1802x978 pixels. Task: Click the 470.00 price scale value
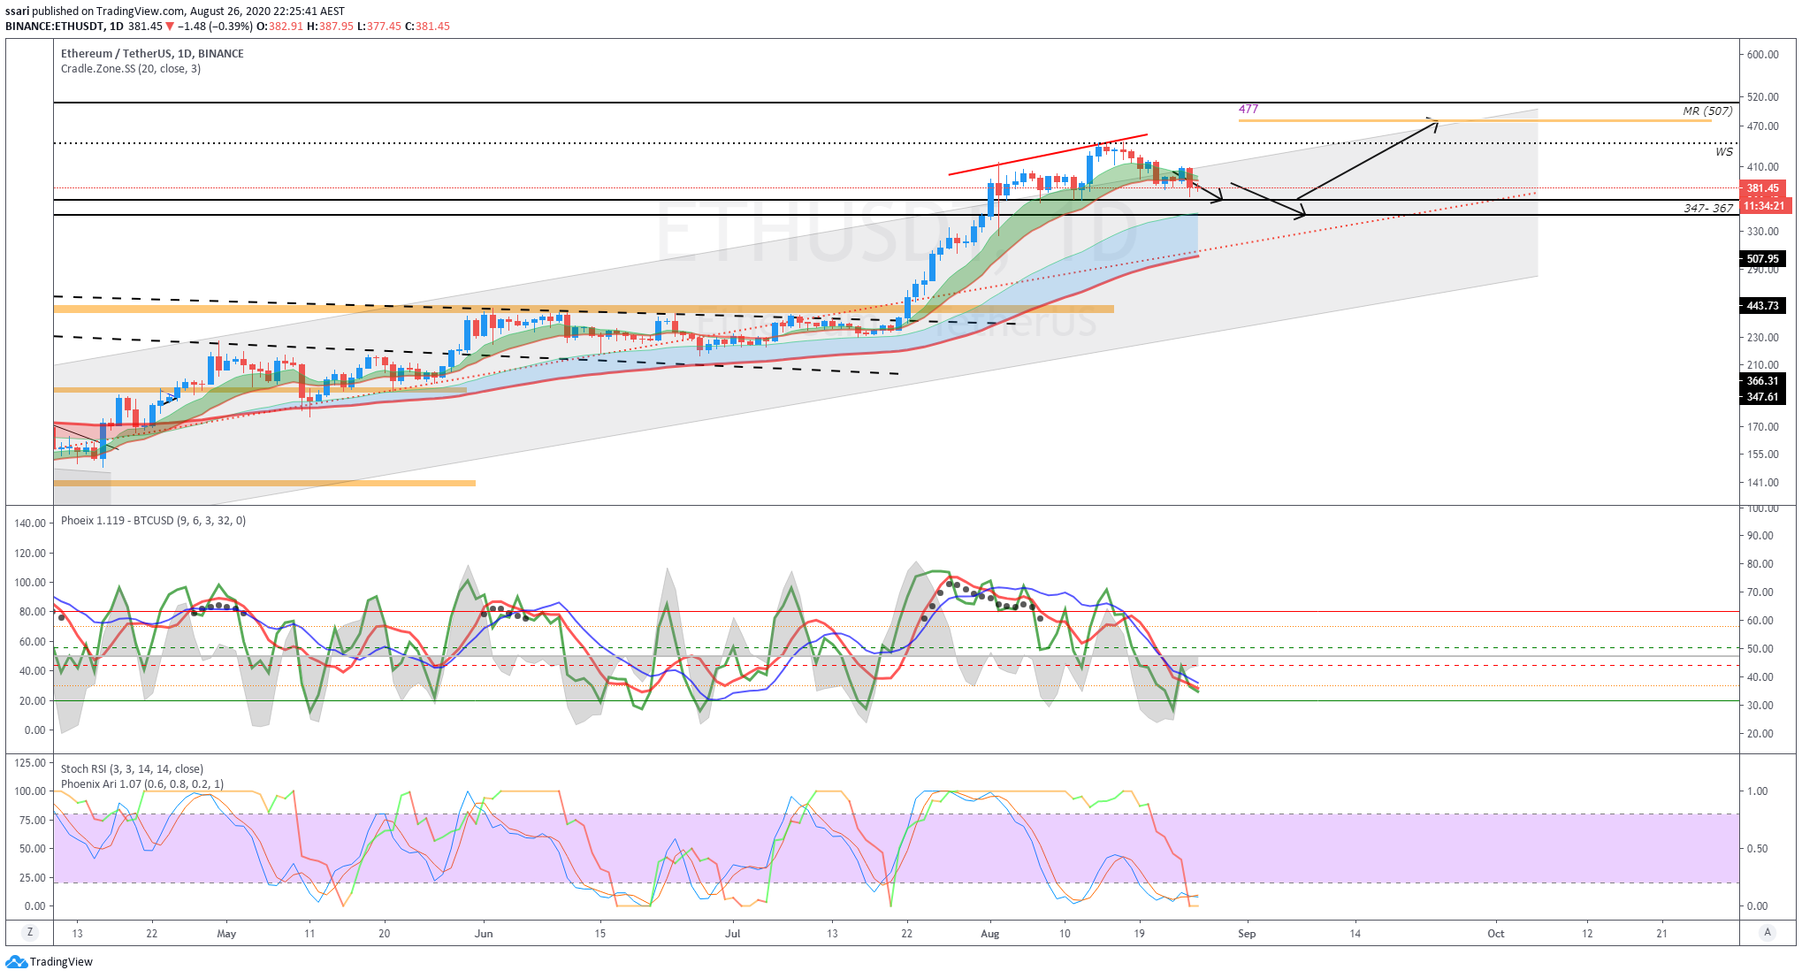click(1762, 126)
